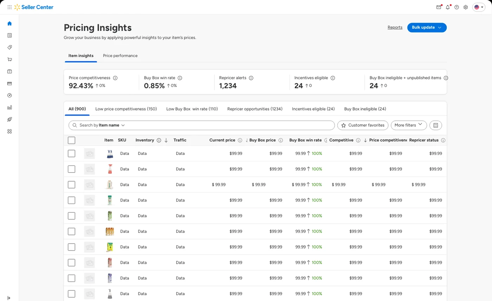Expand the Bulk update dropdown
The width and height of the screenshot is (492, 301).
point(427,27)
